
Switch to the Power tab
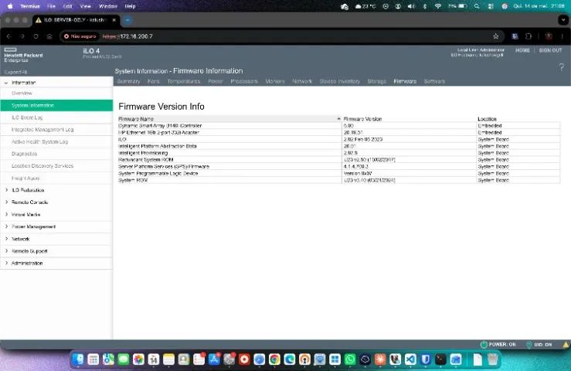pos(216,81)
